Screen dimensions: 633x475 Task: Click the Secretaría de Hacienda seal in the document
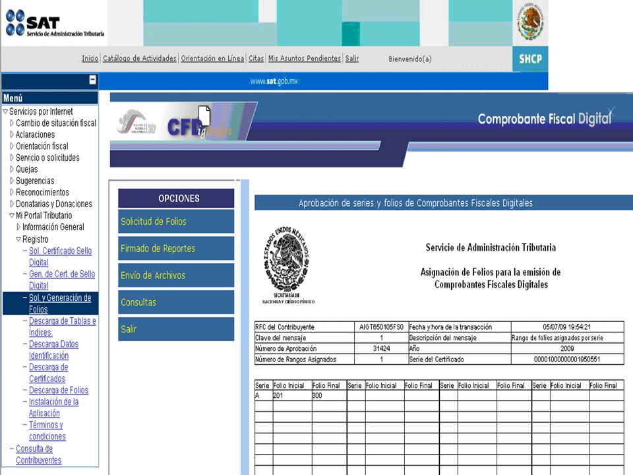click(287, 265)
